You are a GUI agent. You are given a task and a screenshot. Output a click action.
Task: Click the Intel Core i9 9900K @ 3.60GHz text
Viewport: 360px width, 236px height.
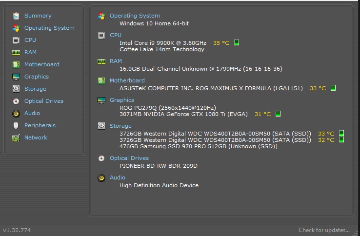(x=163, y=43)
